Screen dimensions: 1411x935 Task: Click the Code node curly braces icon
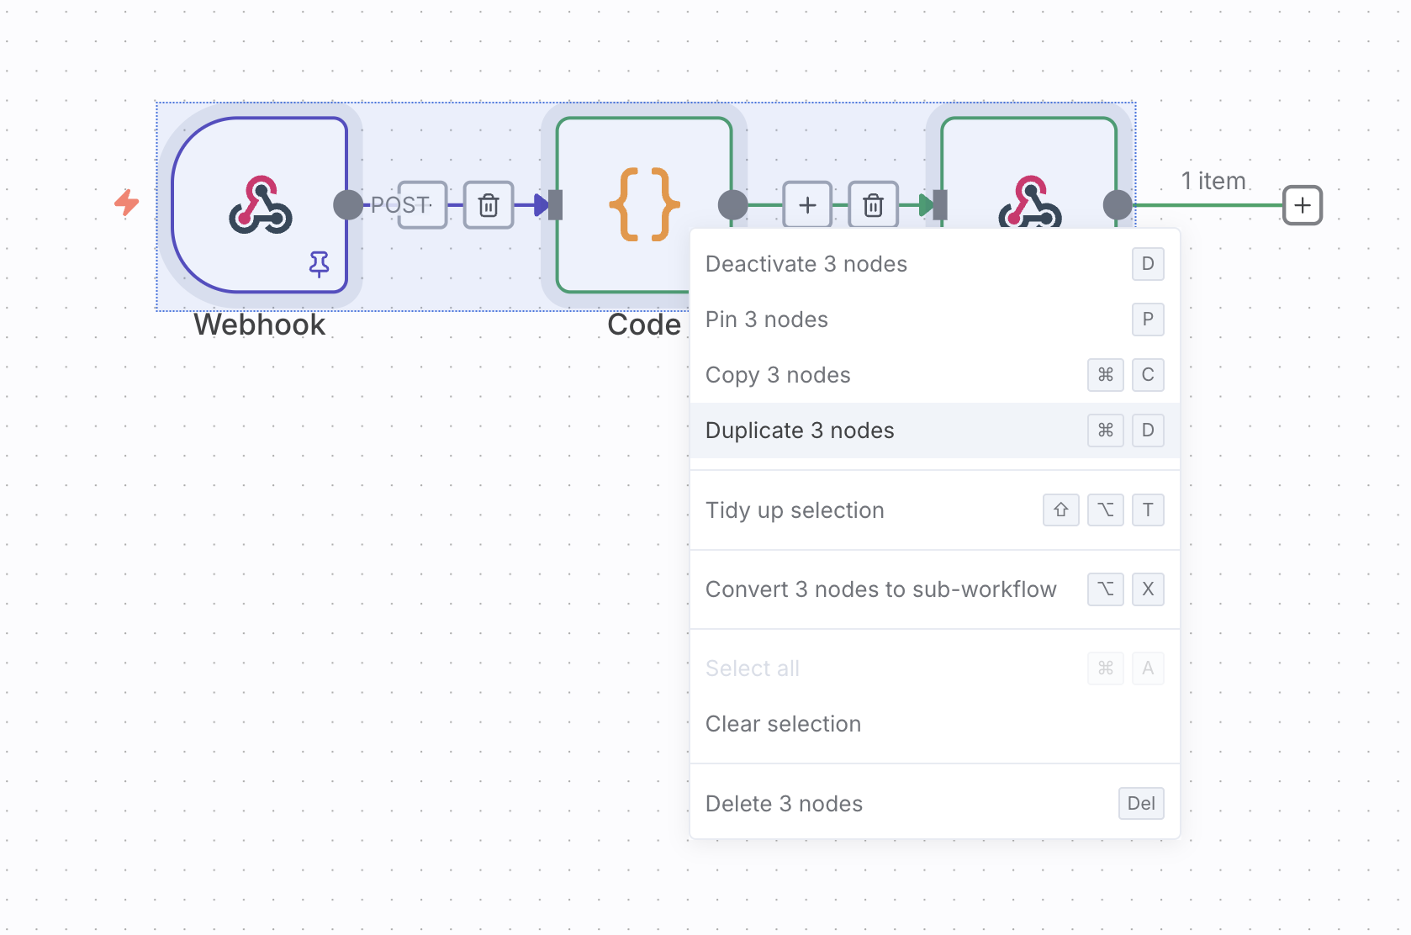pos(644,204)
